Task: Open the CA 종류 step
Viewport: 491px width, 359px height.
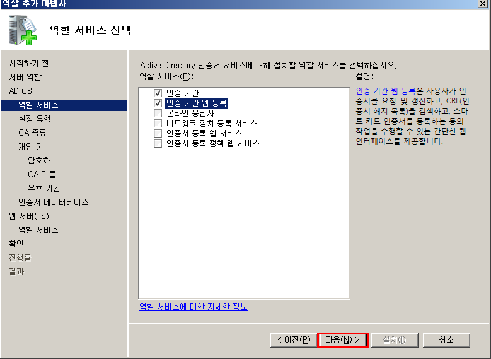Action: [32, 132]
